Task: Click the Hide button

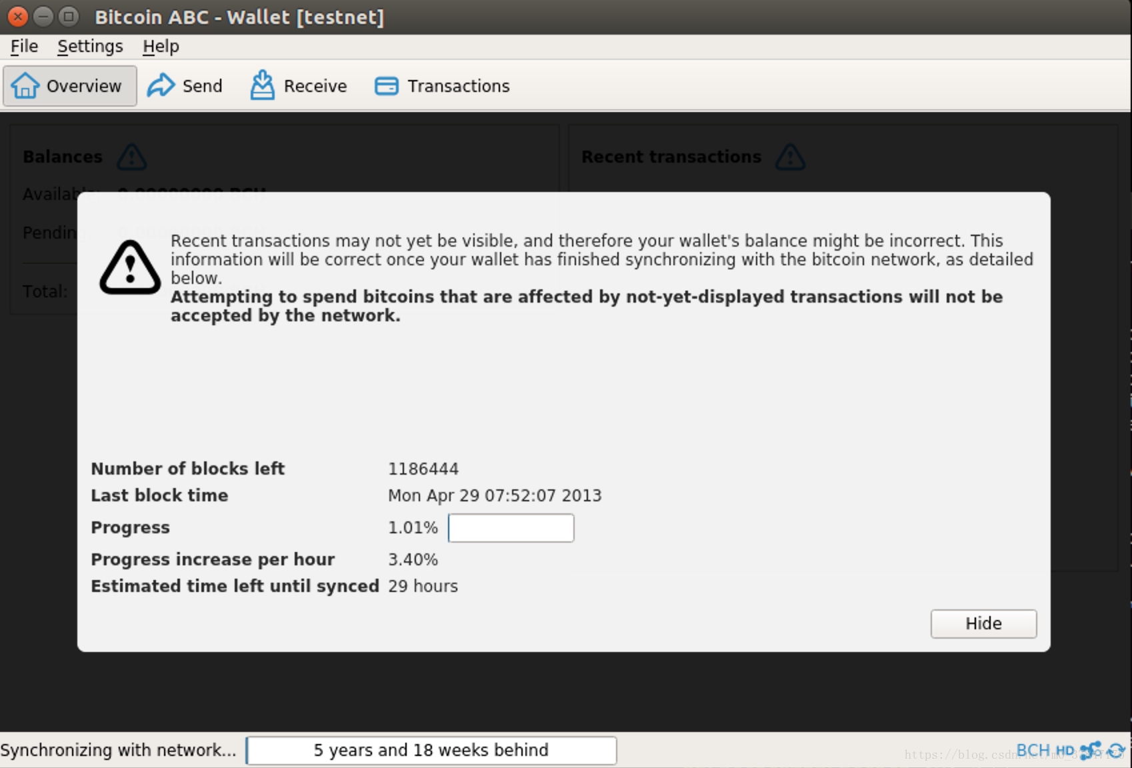Action: click(x=983, y=623)
